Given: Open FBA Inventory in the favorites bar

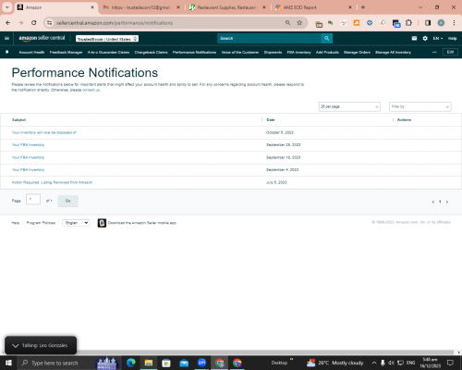Looking at the screenshot, I should (298, 53).
